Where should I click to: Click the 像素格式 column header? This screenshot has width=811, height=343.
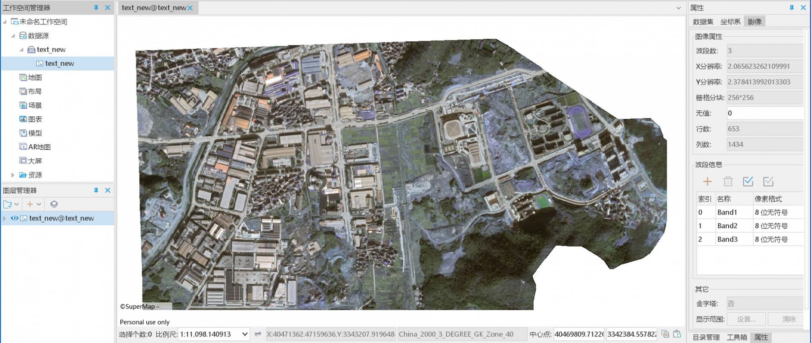pos(778,199)
